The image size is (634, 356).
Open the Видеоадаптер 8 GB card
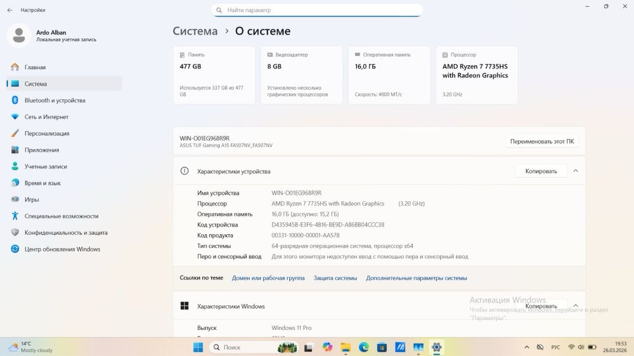pos(302,75)
